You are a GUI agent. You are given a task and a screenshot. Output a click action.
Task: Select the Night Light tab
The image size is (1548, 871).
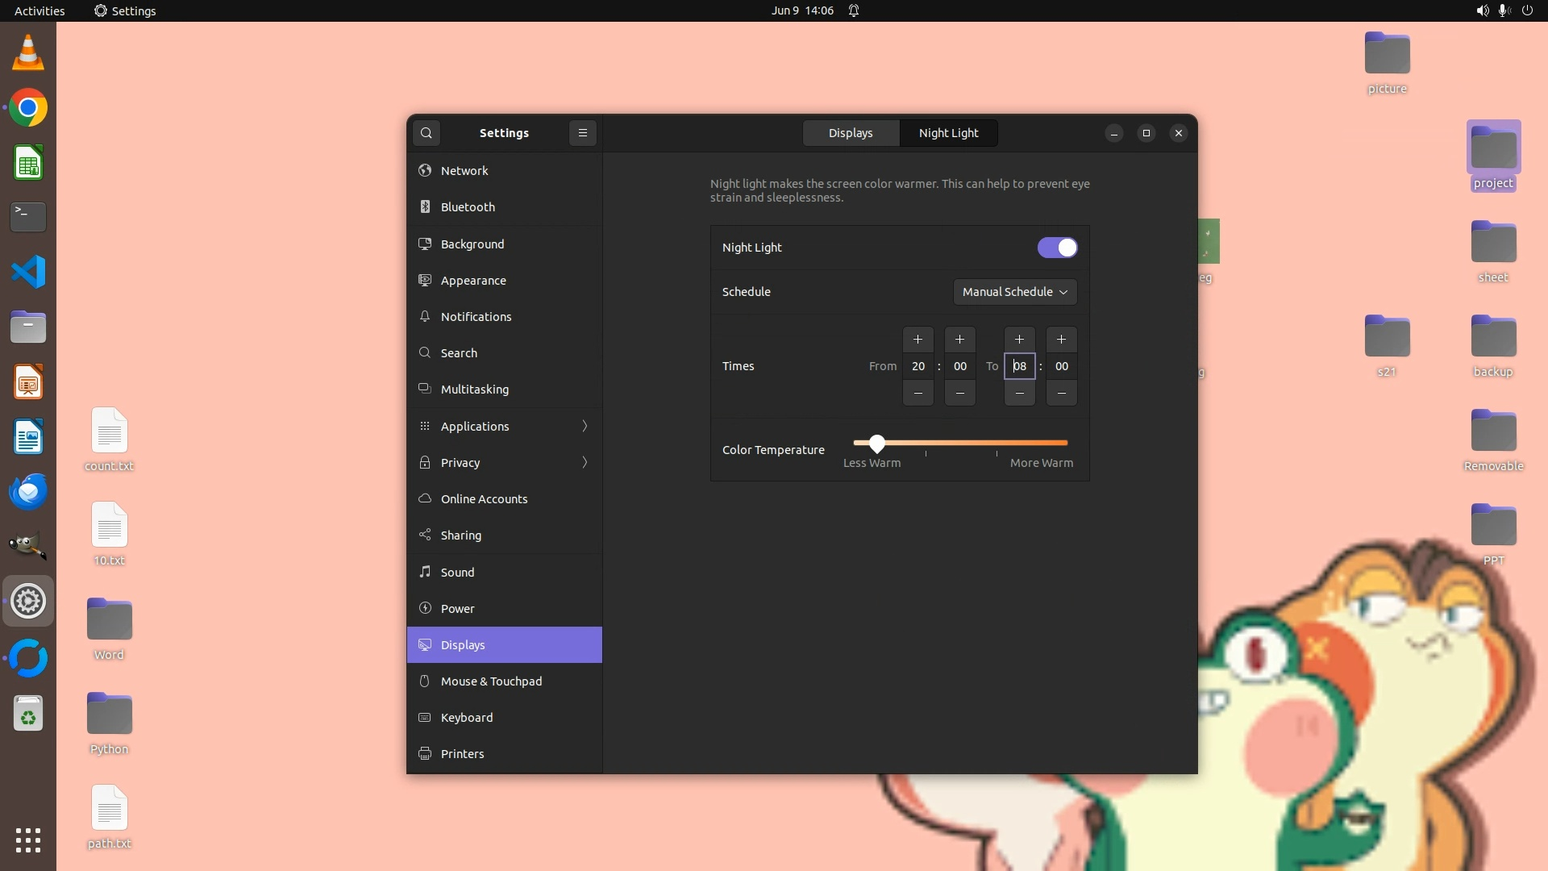(x=948, y=133)
